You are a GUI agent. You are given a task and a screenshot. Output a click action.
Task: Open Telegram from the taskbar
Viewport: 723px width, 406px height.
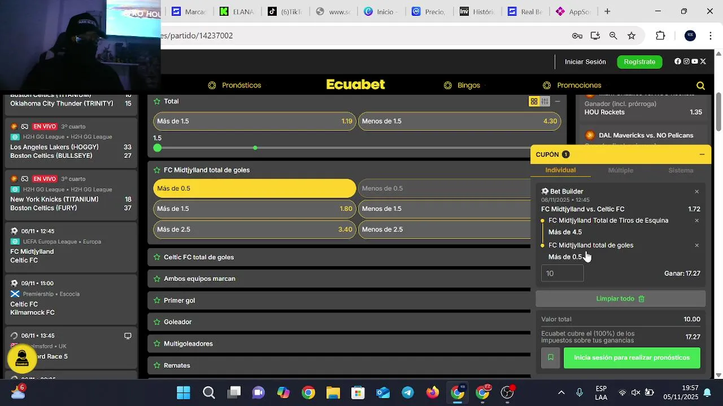click(408, 392)
